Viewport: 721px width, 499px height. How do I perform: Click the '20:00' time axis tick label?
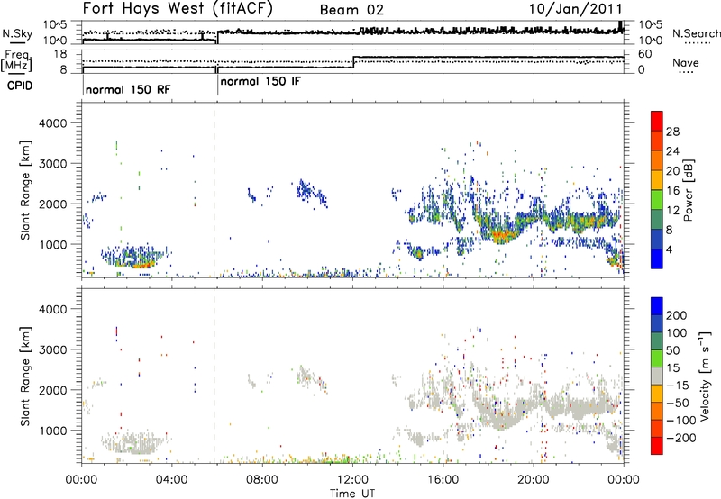(534, 480)
